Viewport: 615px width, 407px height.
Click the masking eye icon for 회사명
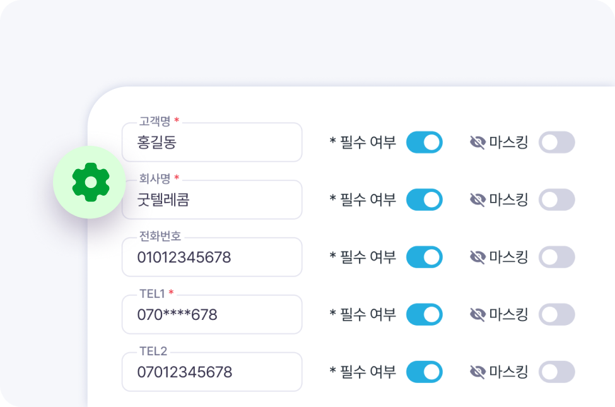(x=478, y=200)
